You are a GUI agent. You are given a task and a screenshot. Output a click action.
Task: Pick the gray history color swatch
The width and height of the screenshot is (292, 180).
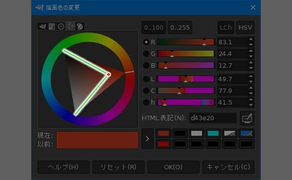coord(197,133)
